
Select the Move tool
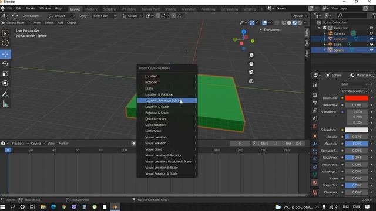click(5, 55)
